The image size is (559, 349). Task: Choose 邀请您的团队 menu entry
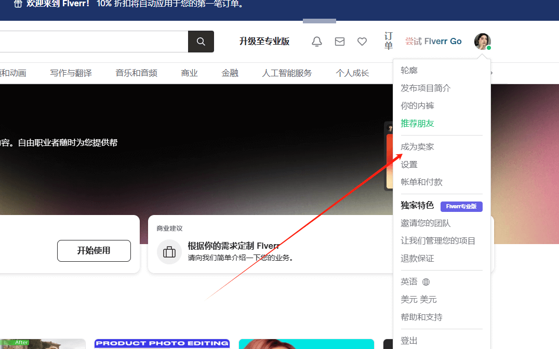pos(425,223)
